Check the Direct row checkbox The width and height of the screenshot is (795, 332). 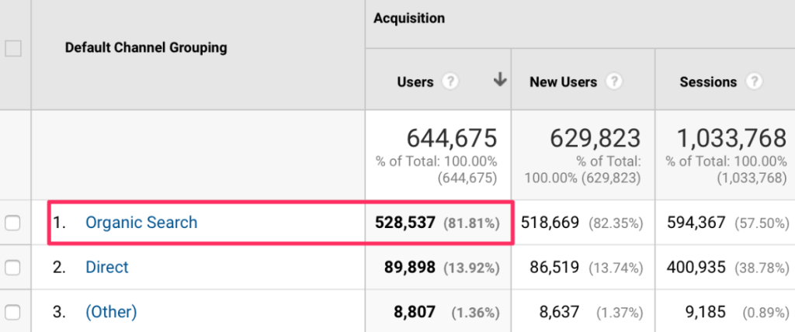pyautogui.click(x=12, y=268)
